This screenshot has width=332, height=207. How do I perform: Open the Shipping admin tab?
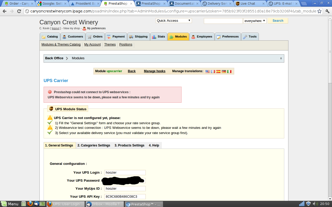click(x=139, y=36)
